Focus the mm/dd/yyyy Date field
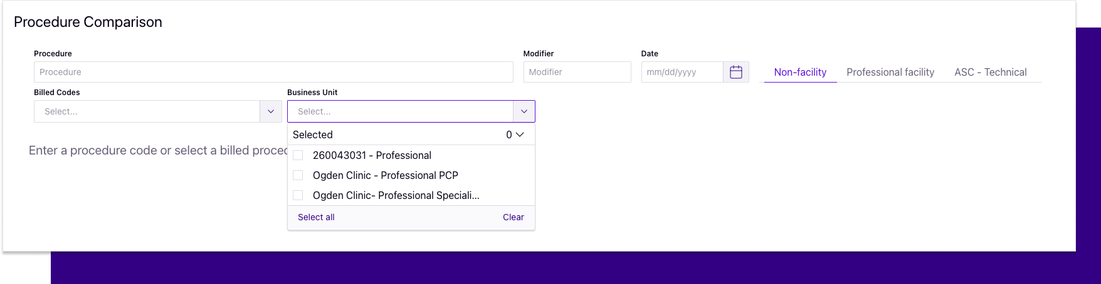Screen dimensions: 1101x284 coord(682,72)
